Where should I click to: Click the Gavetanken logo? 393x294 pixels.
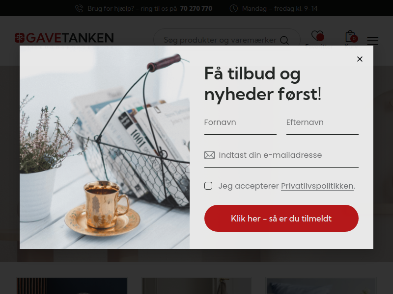coord(64,38)
